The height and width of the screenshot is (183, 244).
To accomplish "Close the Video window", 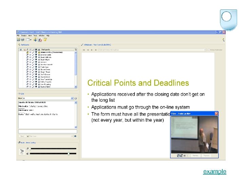I will click(x=216, y=114).
